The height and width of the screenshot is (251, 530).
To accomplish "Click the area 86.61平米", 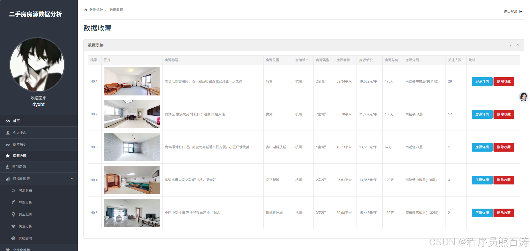I will (x=344, y=180).
